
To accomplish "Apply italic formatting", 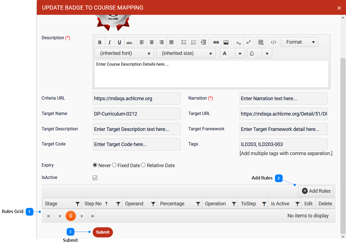I will [110, 42].
